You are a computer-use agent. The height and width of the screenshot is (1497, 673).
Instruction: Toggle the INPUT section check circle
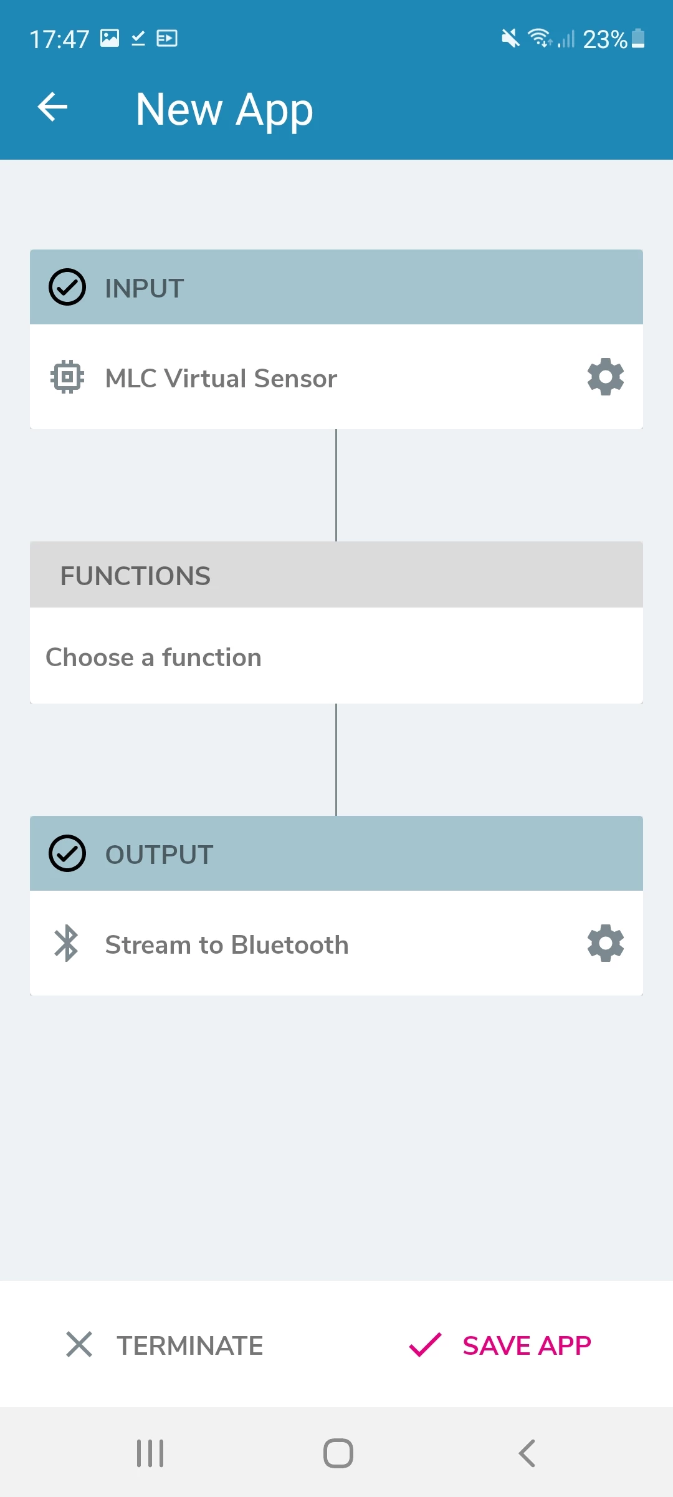[x=67, y=287]
